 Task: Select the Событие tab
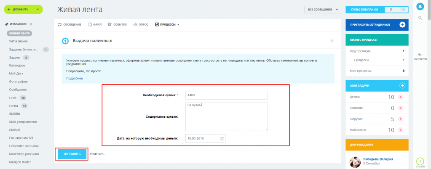coord(117,24)
